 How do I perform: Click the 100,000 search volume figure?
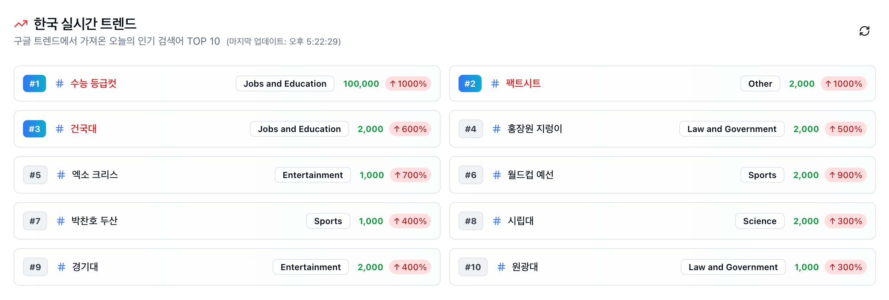pyautogui.click(x=361, y=83)
